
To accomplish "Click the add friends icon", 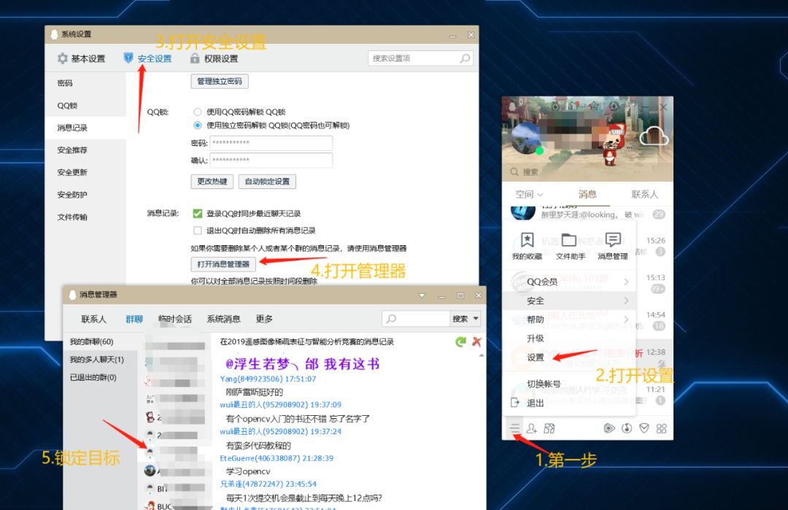I will 531,428.
